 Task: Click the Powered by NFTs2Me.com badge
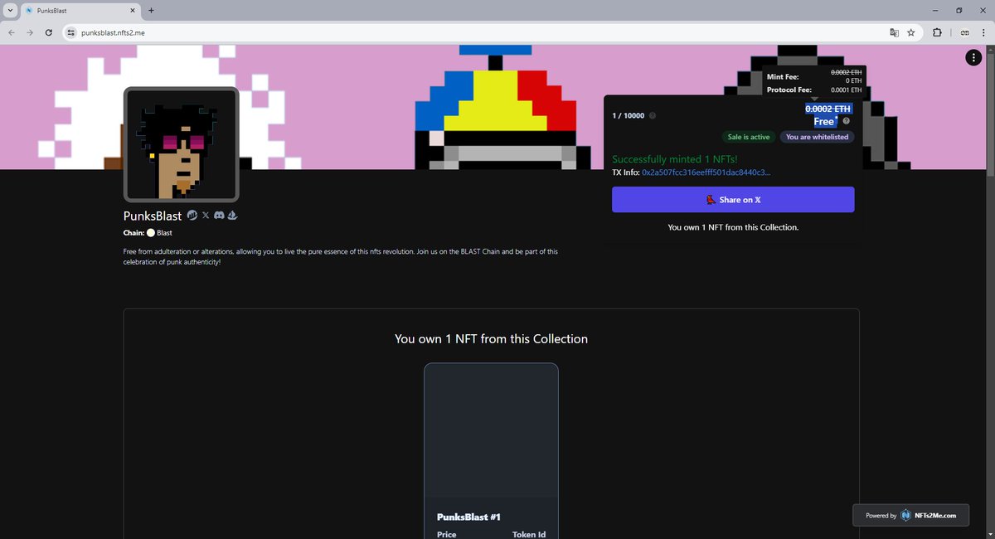[911, 515]
